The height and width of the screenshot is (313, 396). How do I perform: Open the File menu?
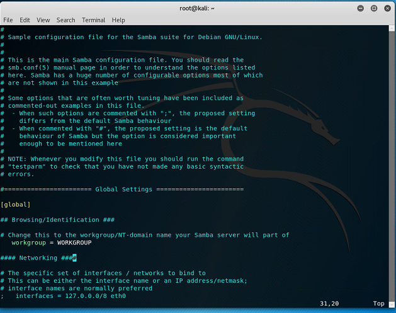click(x=8, y=20)
